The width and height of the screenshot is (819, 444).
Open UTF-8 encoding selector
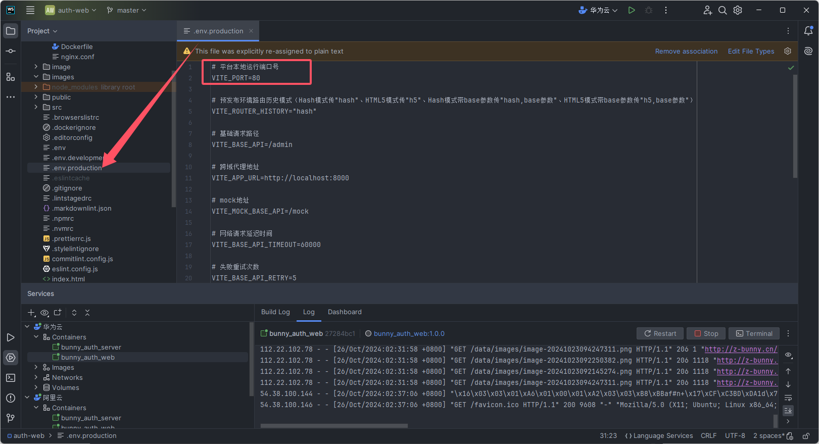pyautogui.click(x=735, y=436)
